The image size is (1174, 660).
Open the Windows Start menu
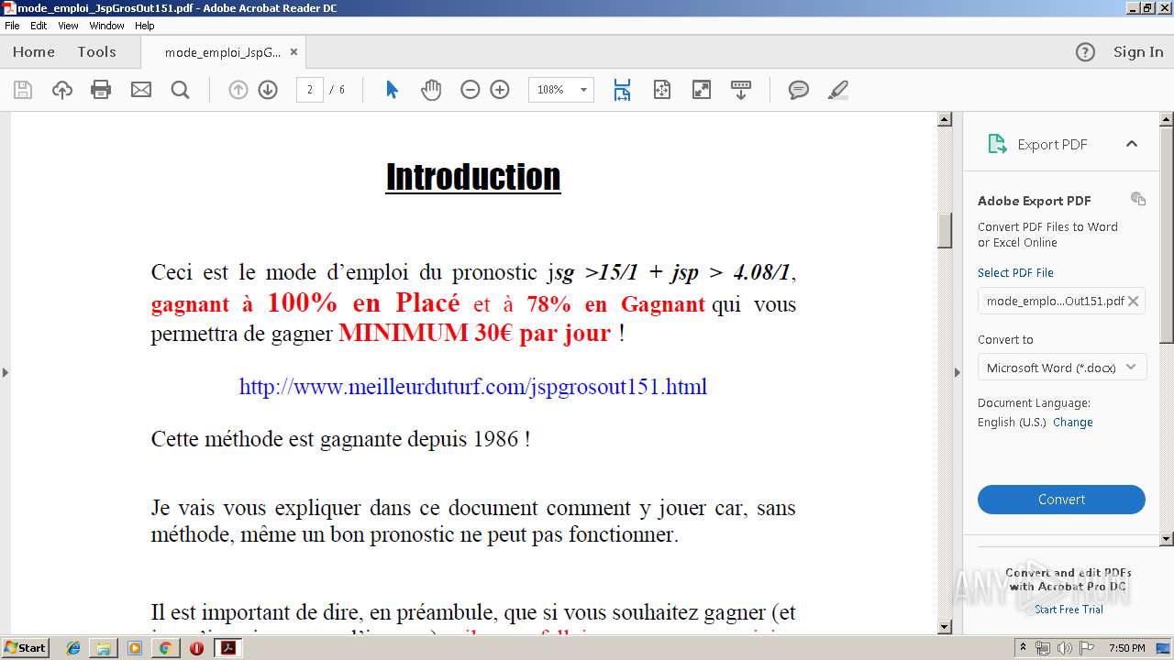26,648
